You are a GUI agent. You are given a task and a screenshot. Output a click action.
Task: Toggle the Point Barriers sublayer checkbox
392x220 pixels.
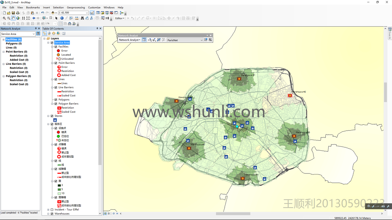pos(56,63)
